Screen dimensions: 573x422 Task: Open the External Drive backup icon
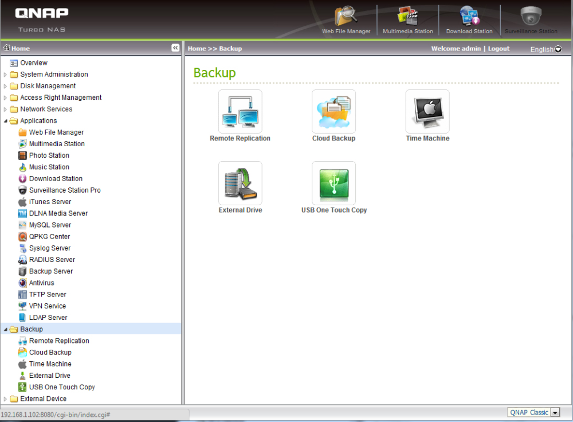(240, 183)
